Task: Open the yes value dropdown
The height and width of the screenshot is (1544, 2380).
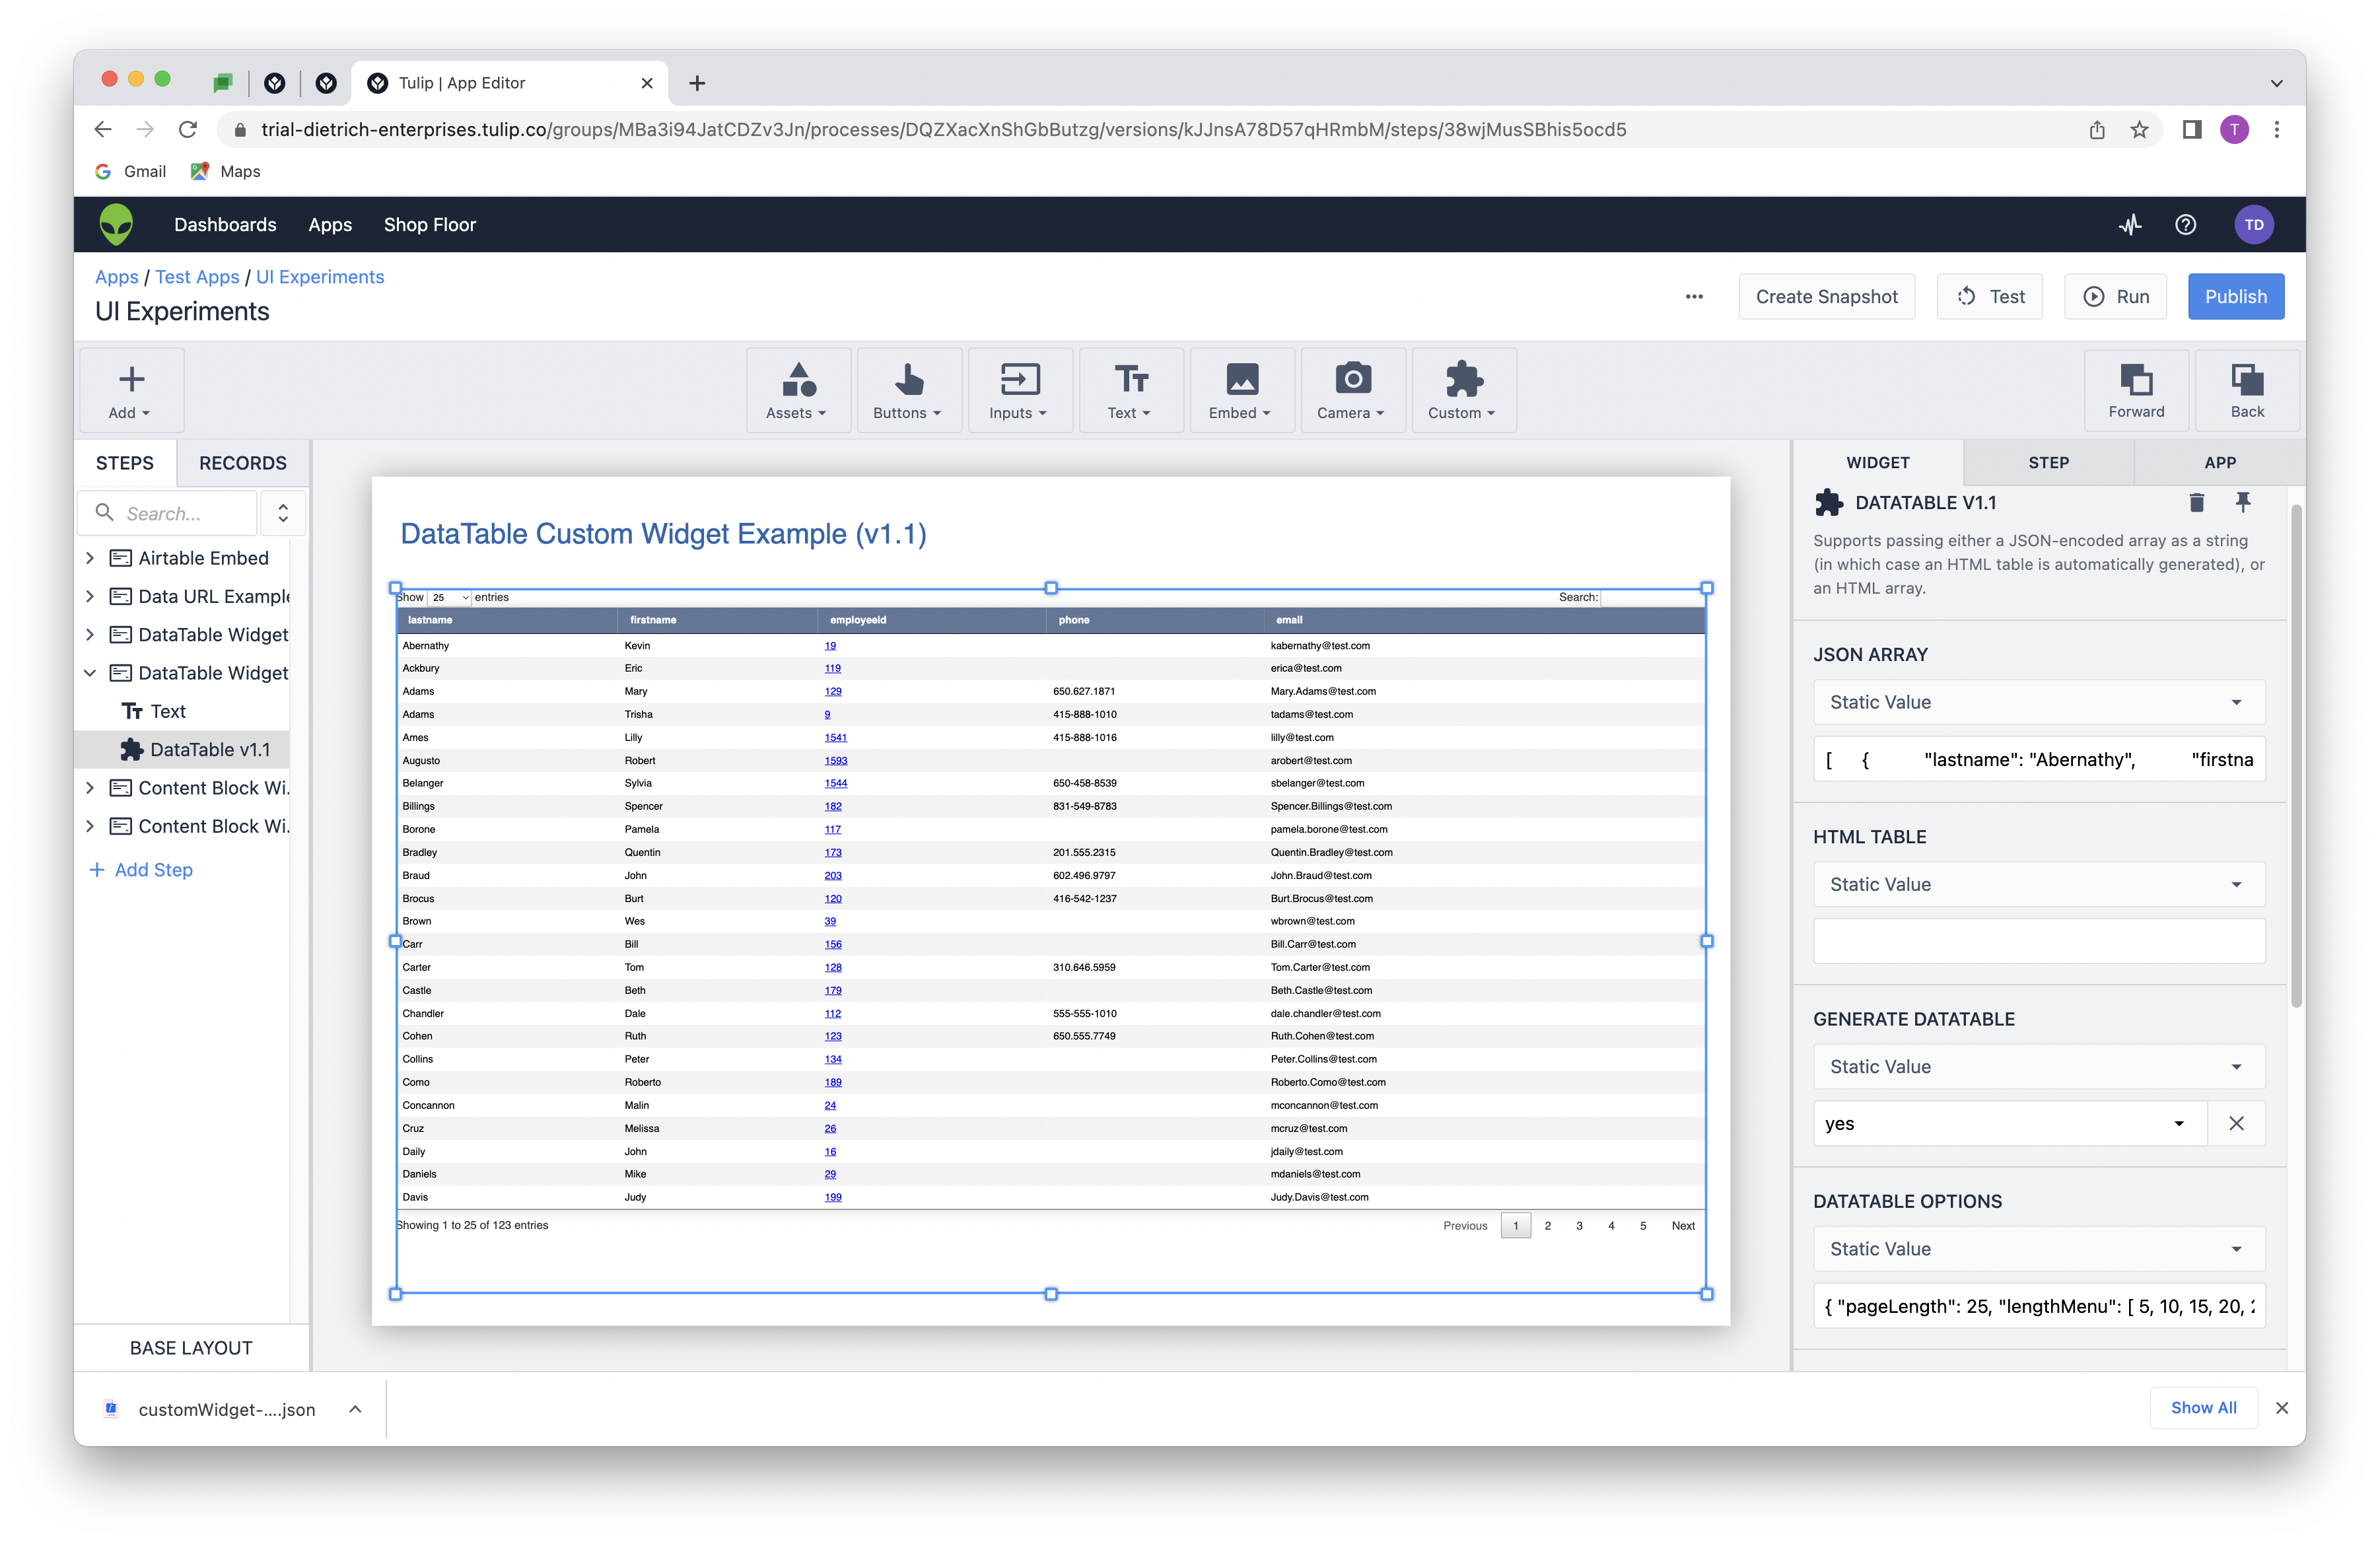Action: [2010, 1123]
